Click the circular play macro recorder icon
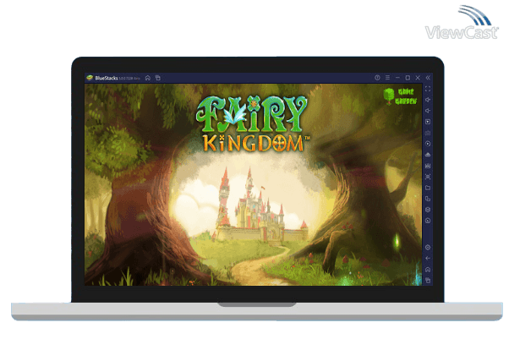Screen dimensions: 509x350 tap(428, 144)
